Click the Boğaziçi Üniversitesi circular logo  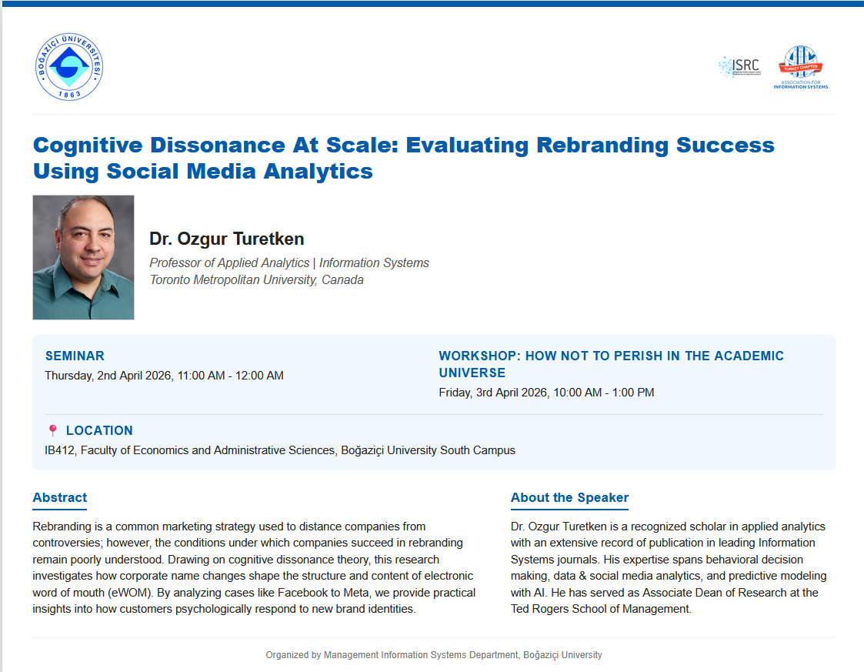click(x=68, y=68)
